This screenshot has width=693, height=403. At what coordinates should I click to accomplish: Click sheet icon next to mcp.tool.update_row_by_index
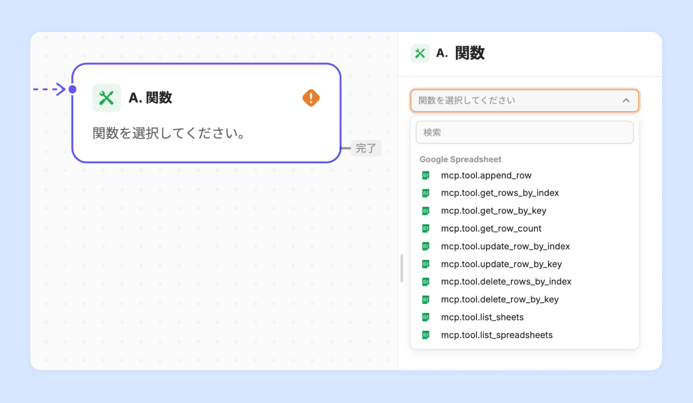(426, 246)
